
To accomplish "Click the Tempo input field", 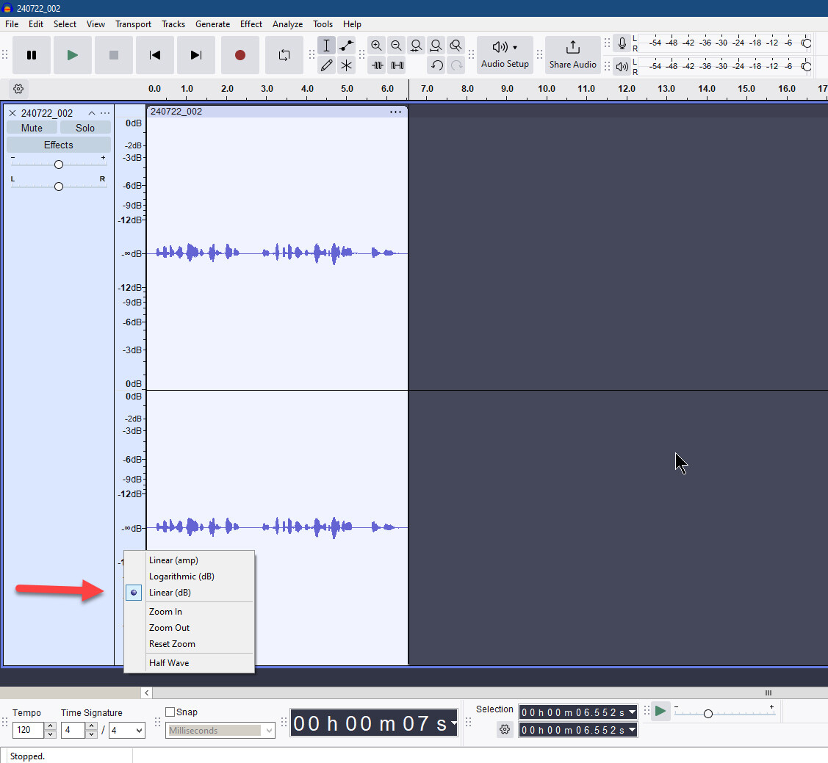I will [x=29, y=730].
